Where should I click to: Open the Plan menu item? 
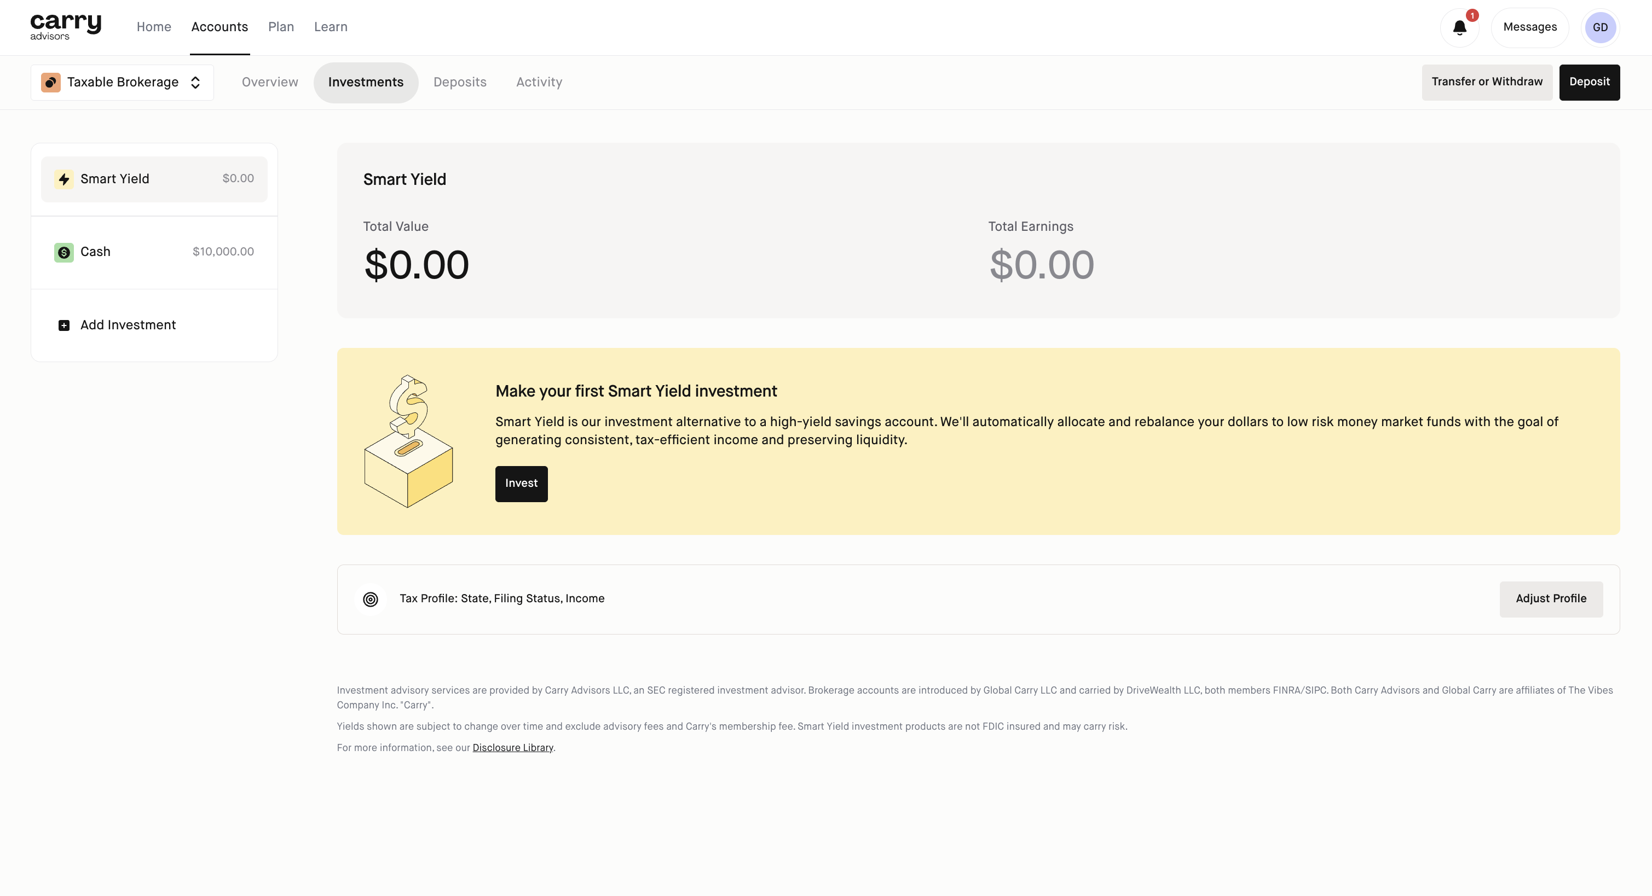click(281, 27)
